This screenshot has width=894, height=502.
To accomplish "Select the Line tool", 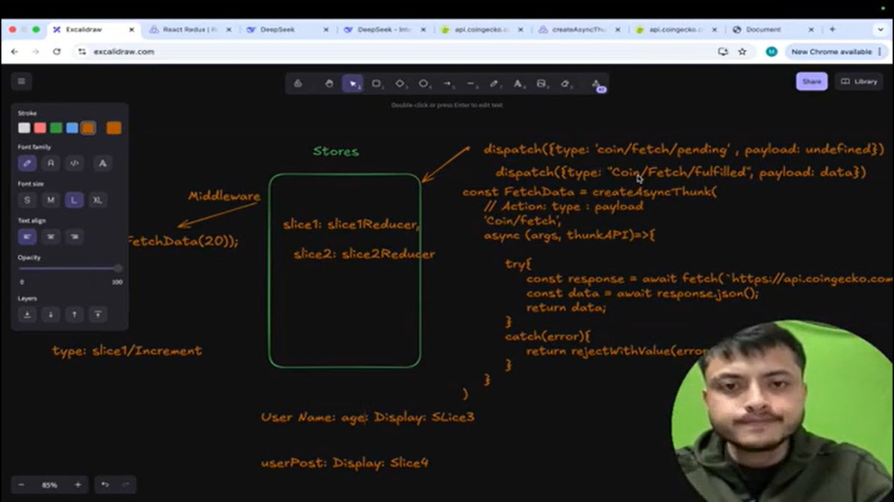I will 471,83.
